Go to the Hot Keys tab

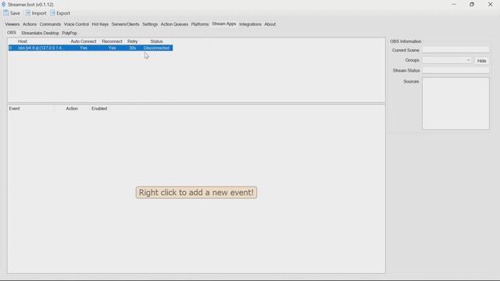pyautogui.click(x=100, y=24)
